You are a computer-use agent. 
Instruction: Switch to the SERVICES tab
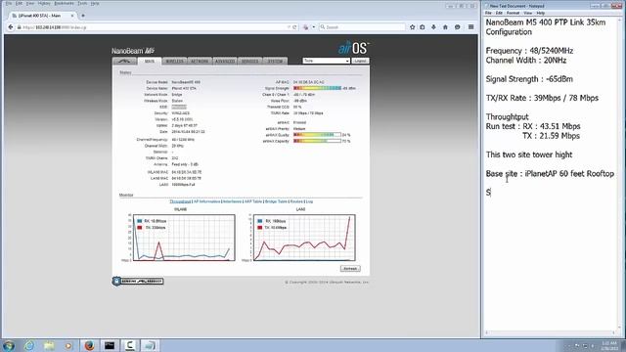(250, 61)
